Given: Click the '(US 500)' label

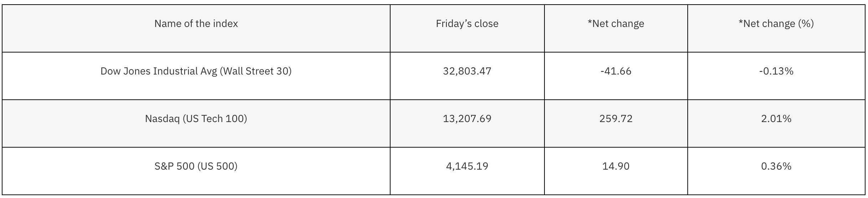Looking at the screenshot, I should (x=217, y=166).
